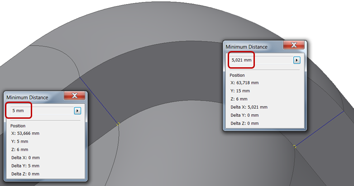Select the 5,021 mm distance field
This screenshot has height=186, width=354.
click(x=262, y=60)
